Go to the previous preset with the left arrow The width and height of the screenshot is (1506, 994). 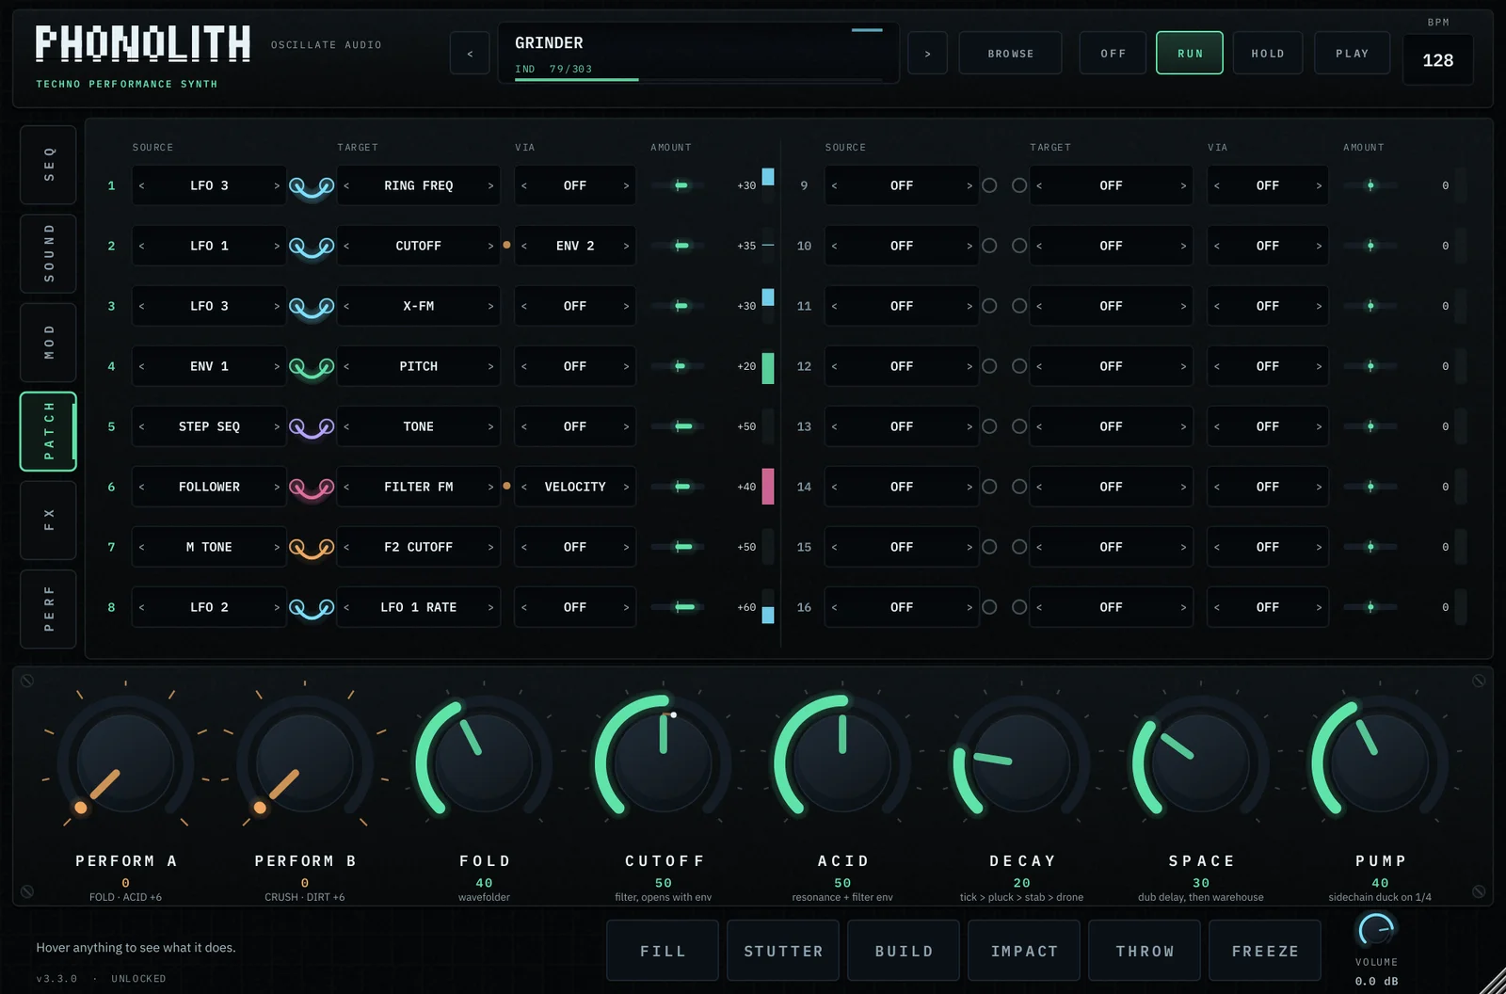click(470, 54)
